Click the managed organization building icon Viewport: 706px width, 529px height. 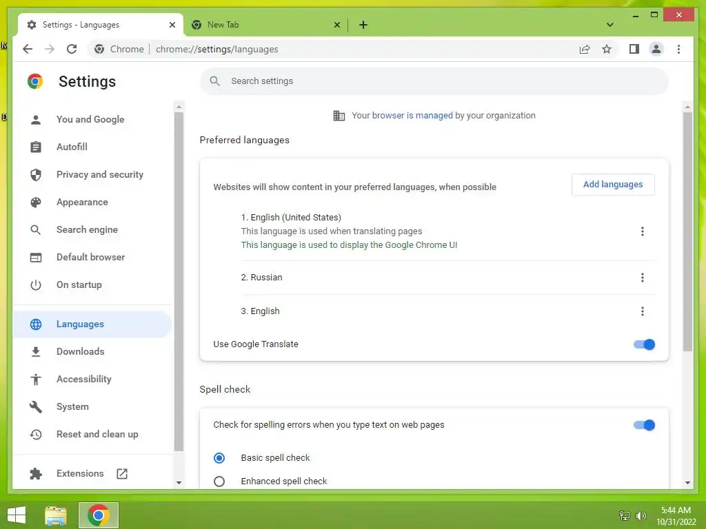pyautogui.click(x=339, y=116)
